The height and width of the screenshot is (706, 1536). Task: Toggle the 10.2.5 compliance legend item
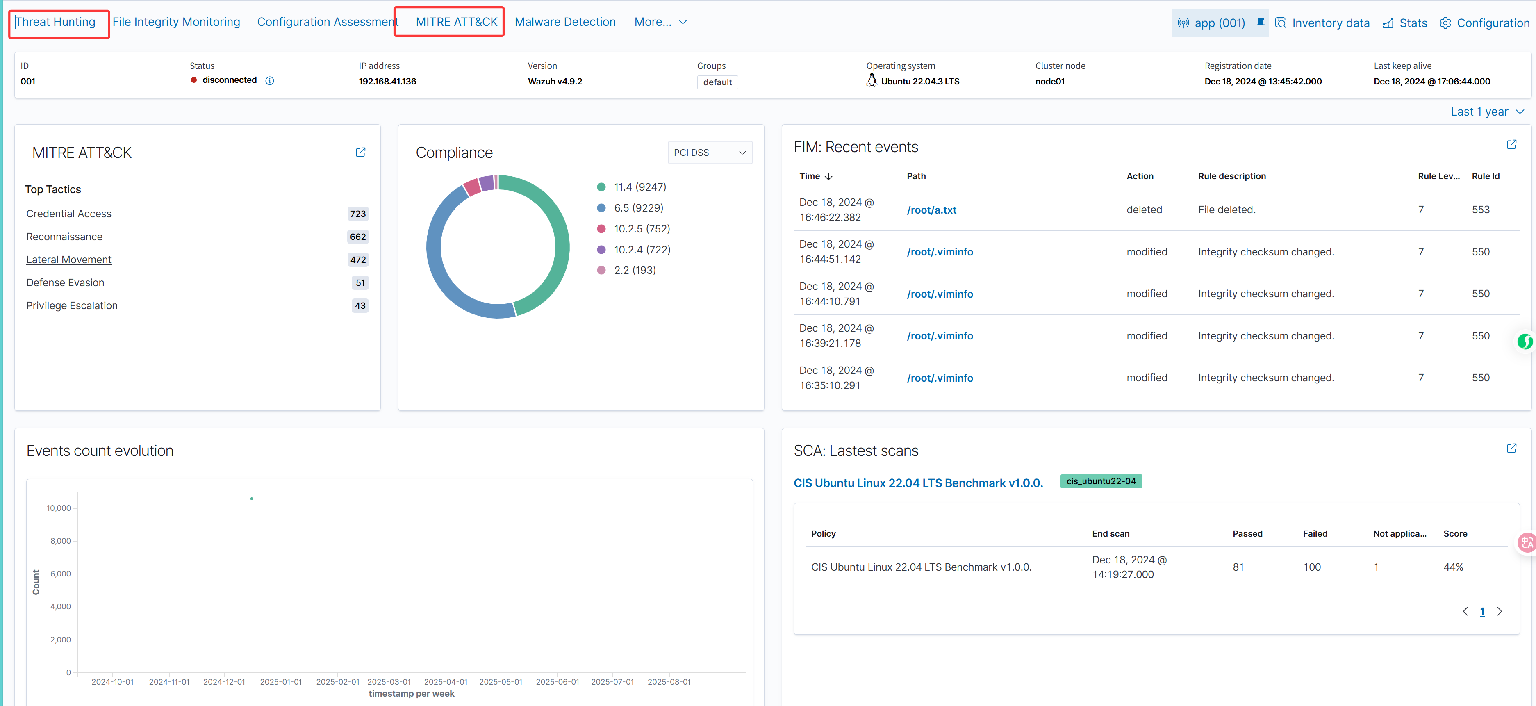642,229
